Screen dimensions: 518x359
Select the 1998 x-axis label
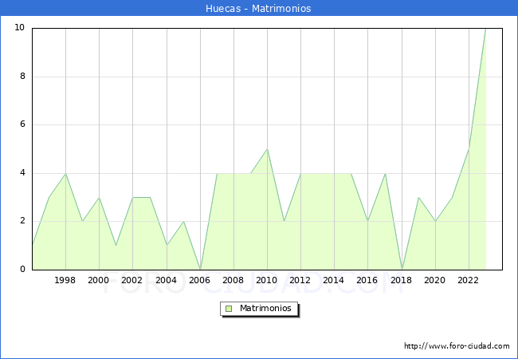point(65,281)
